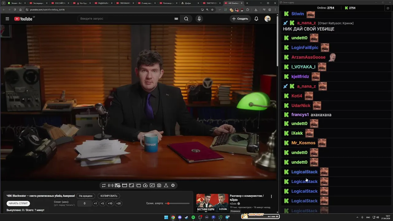Click the На аукцион button

tap(86, 196)
